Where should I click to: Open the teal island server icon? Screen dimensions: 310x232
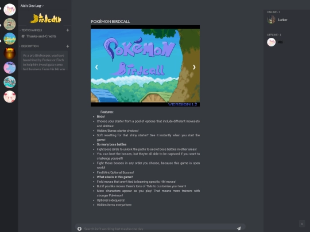coord(10,82)
